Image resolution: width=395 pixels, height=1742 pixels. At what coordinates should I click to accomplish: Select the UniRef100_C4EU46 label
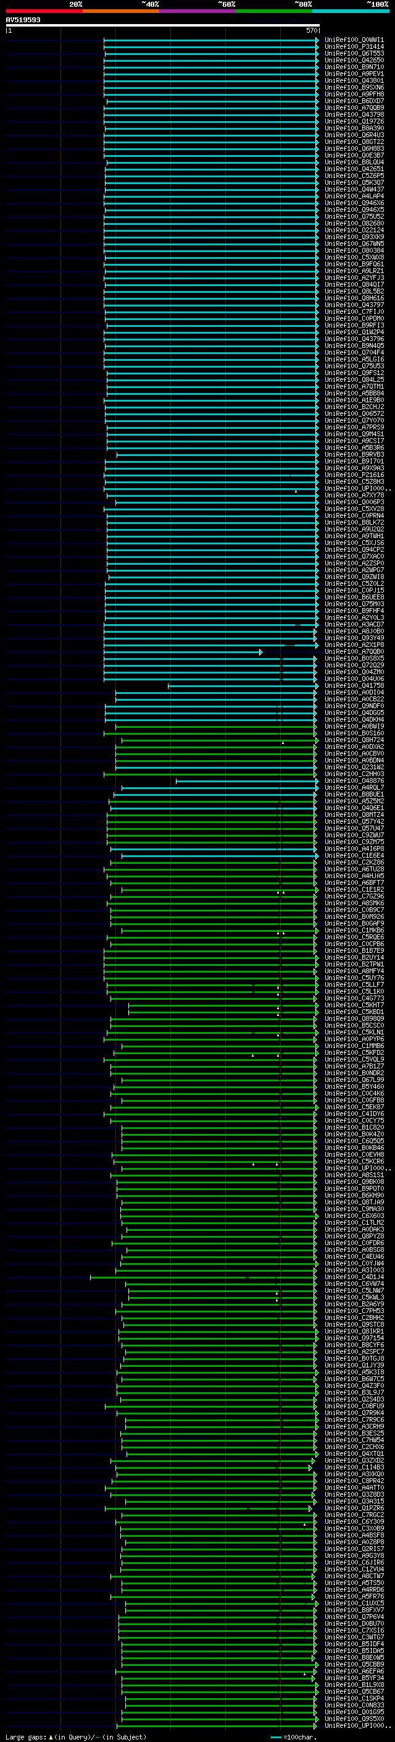[x=354, y=1257]
